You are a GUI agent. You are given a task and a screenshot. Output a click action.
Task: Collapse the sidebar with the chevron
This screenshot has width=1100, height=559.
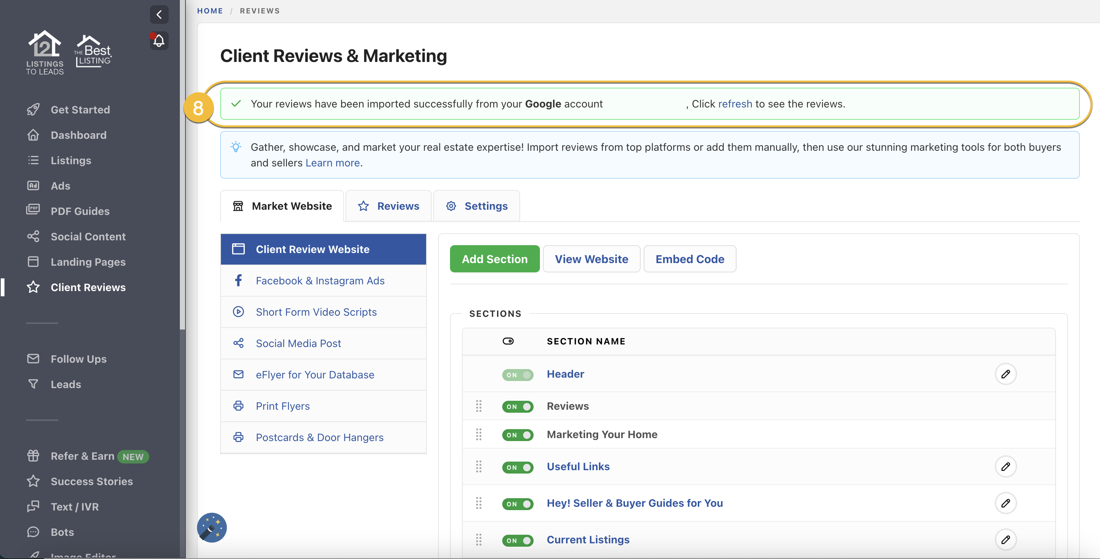(x=159, y=14)
